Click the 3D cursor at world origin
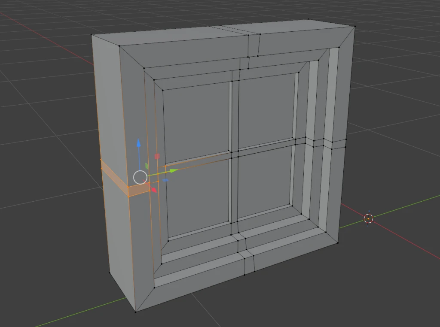 click(368, 218)
